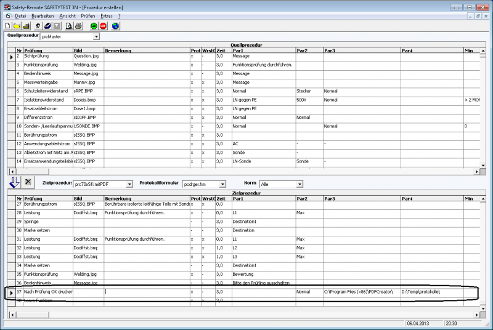Click 'Nach Prüfung OK drucken' cell in row 37
The width and height of the screenshot is (493, 330).
(x=48, y=292)
